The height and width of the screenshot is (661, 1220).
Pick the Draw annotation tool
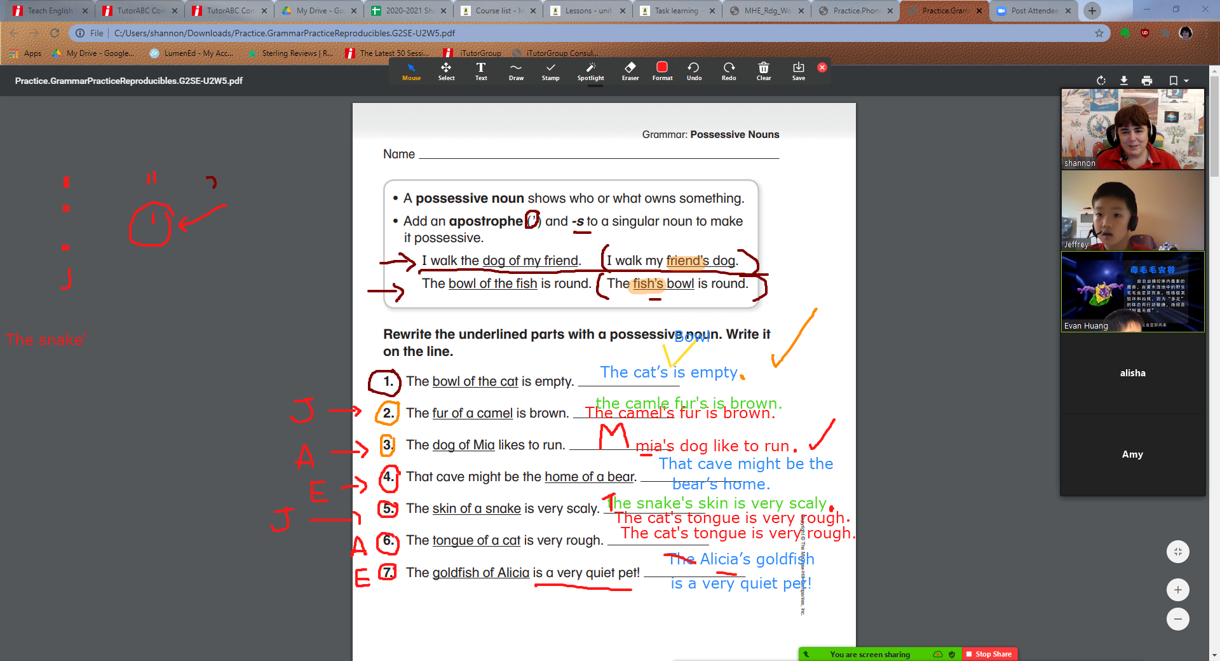point(516,71)
